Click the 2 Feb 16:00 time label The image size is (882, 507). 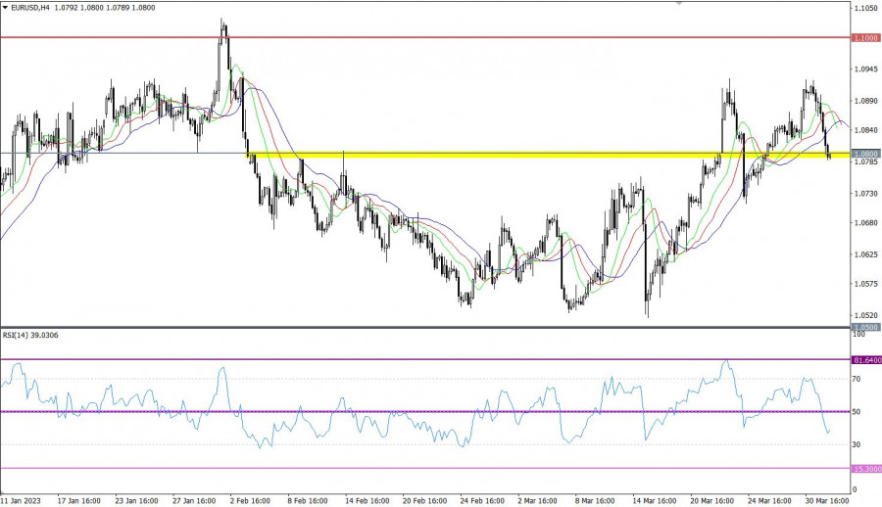click(252, 498)
